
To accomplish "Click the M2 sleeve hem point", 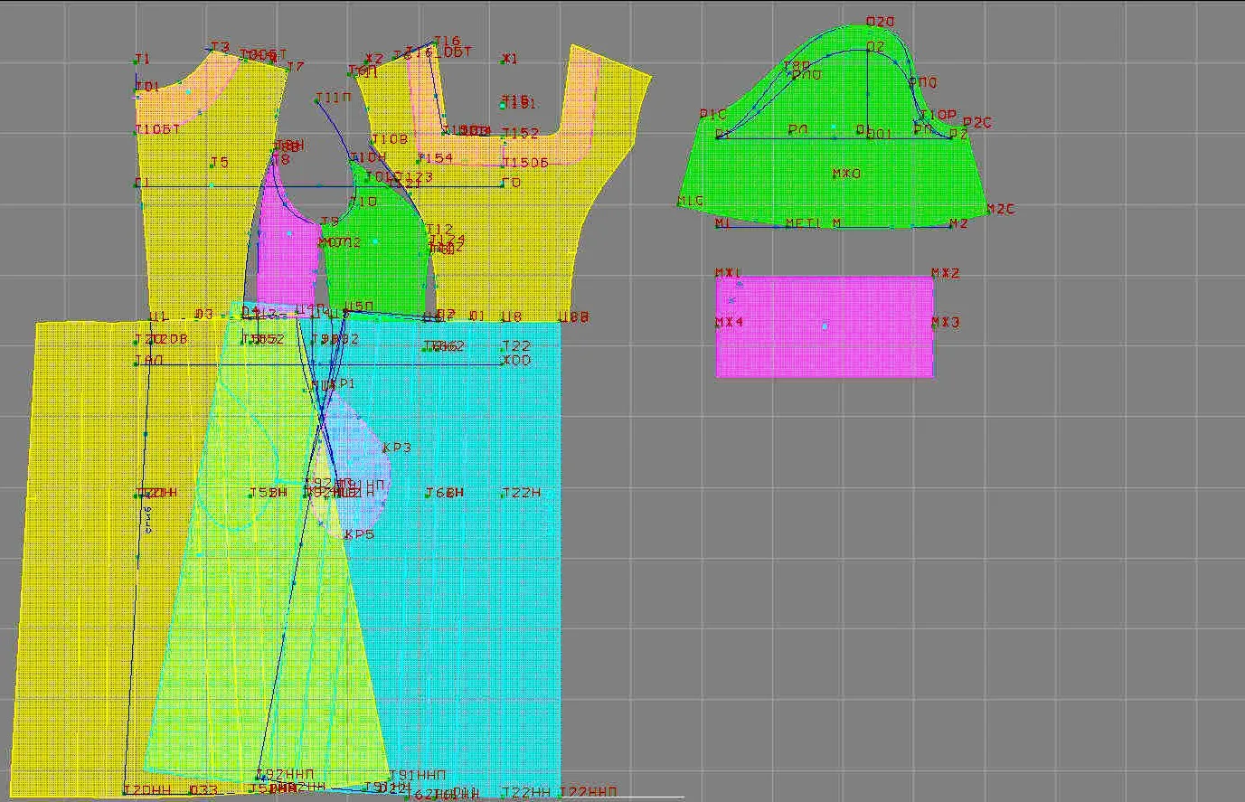I will point(958,222).
